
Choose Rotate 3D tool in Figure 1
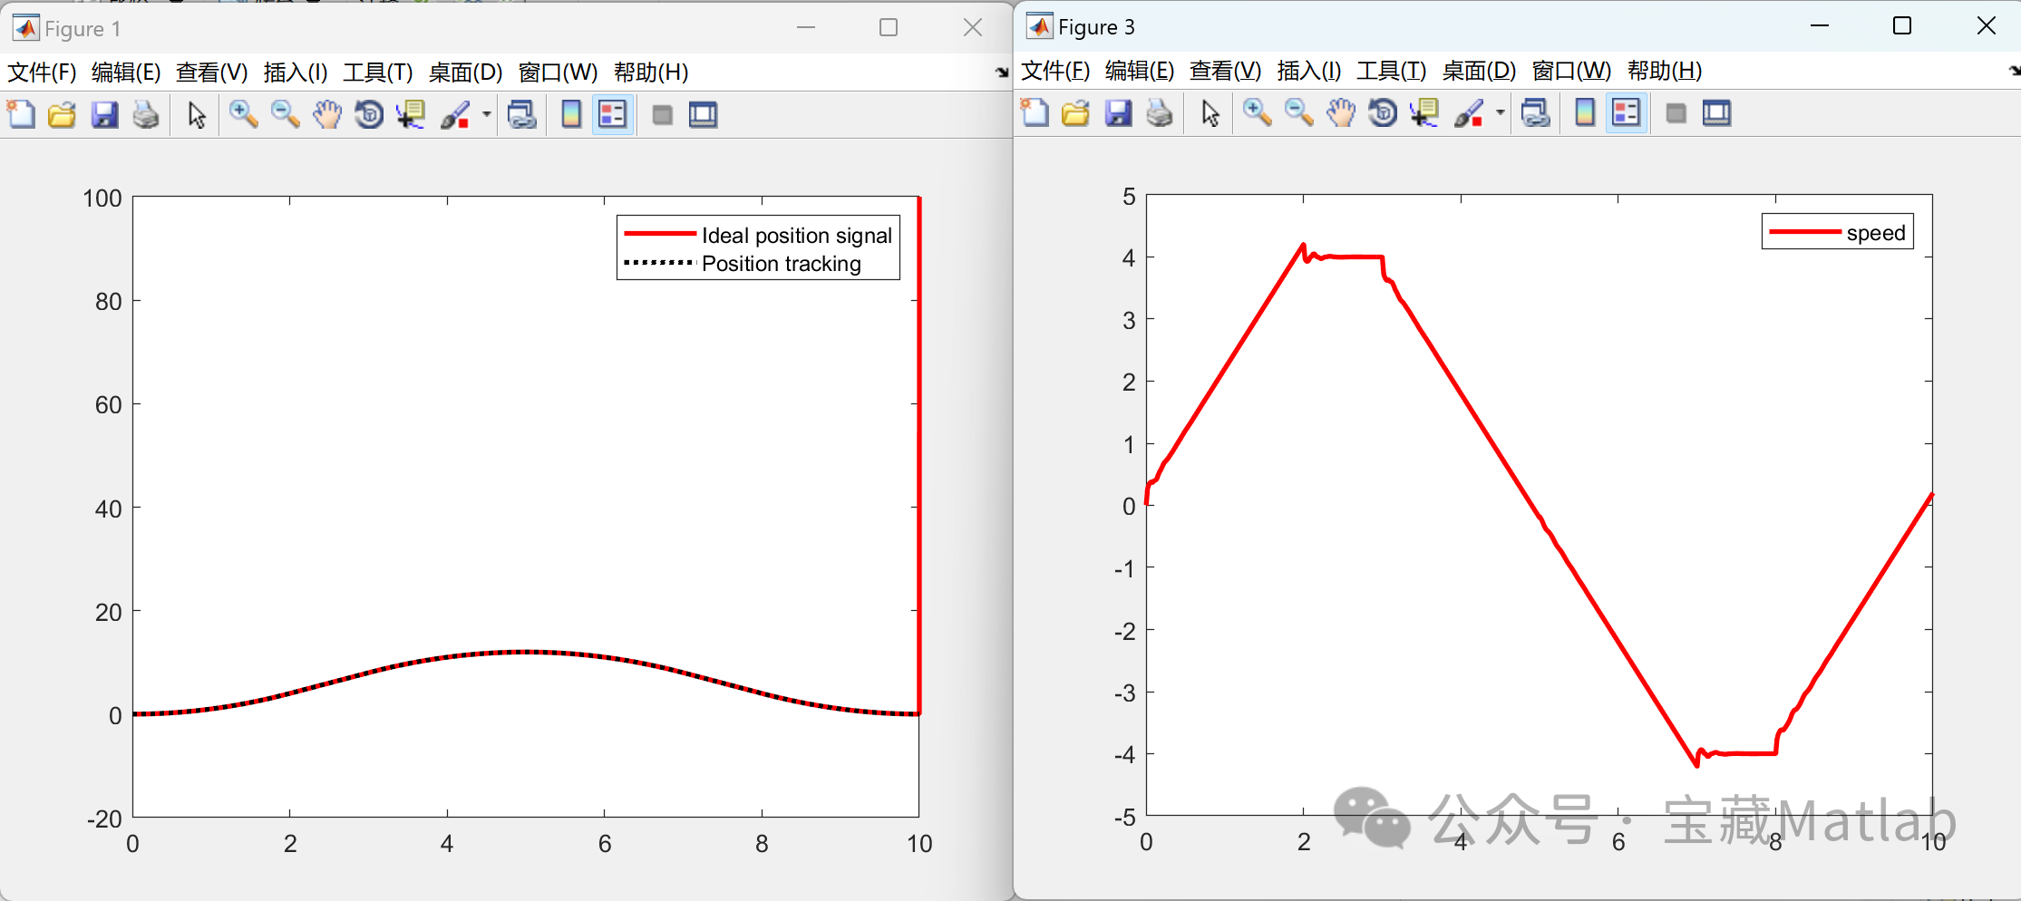(369, 114)
